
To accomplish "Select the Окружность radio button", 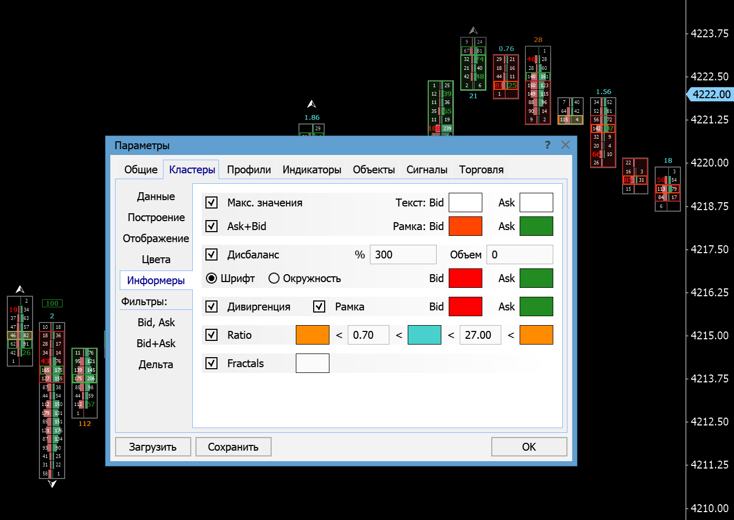I will pyautogui.click(x=274, y=278).
